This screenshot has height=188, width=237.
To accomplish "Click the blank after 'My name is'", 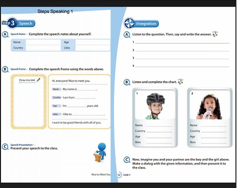I will coord(87,90).
